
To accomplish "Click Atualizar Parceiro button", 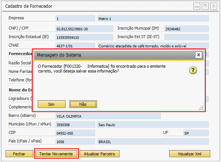I will 100,154.
